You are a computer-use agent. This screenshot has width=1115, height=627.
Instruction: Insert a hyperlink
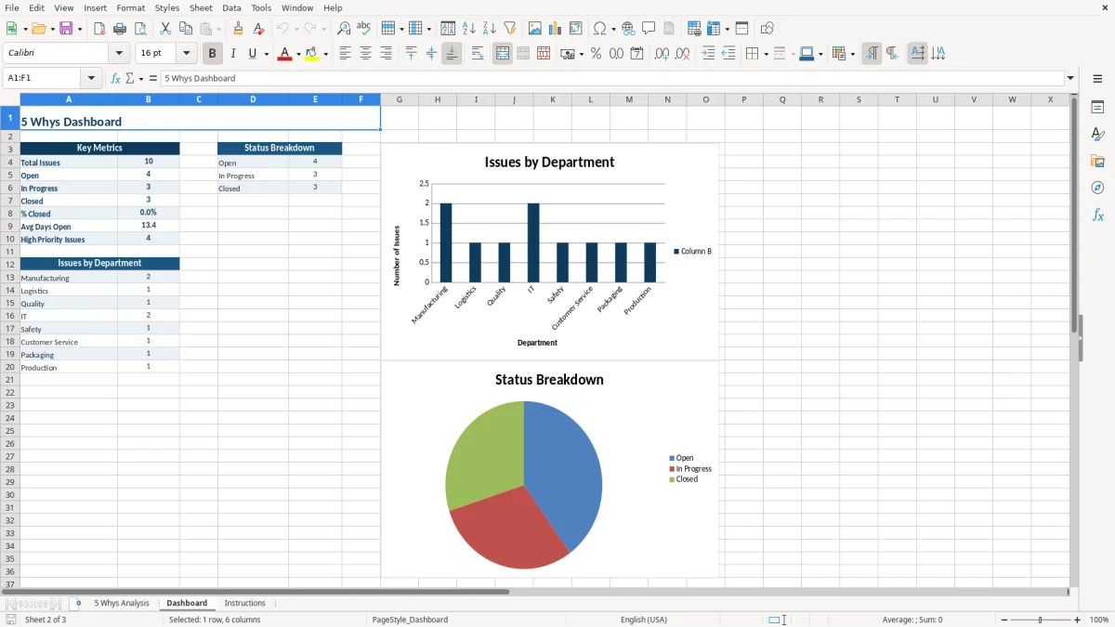point(628,29)
